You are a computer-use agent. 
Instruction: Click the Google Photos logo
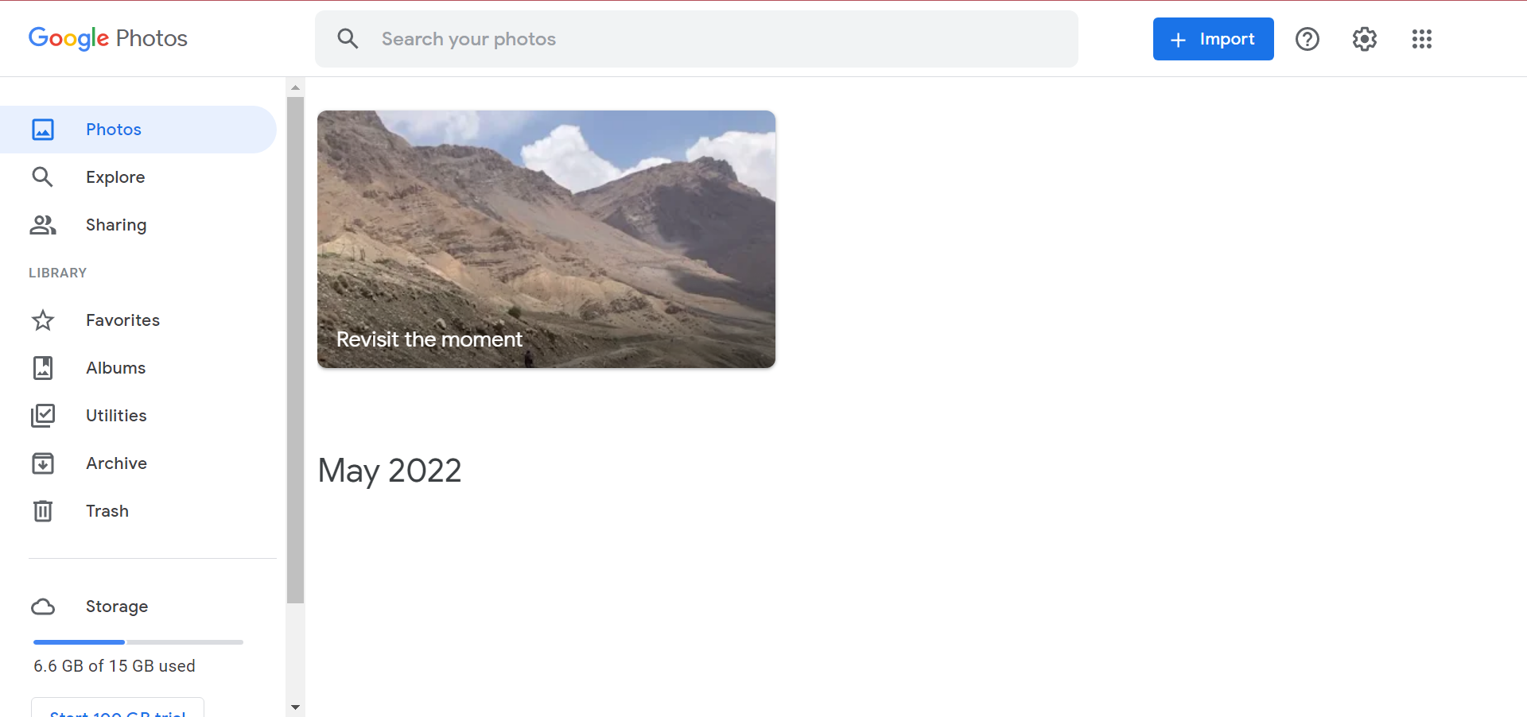click(108, 38)
